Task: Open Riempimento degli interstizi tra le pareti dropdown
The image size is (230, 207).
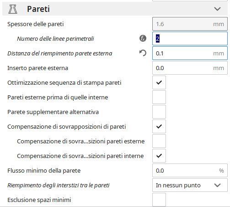Action: click(x=190, y=185)
